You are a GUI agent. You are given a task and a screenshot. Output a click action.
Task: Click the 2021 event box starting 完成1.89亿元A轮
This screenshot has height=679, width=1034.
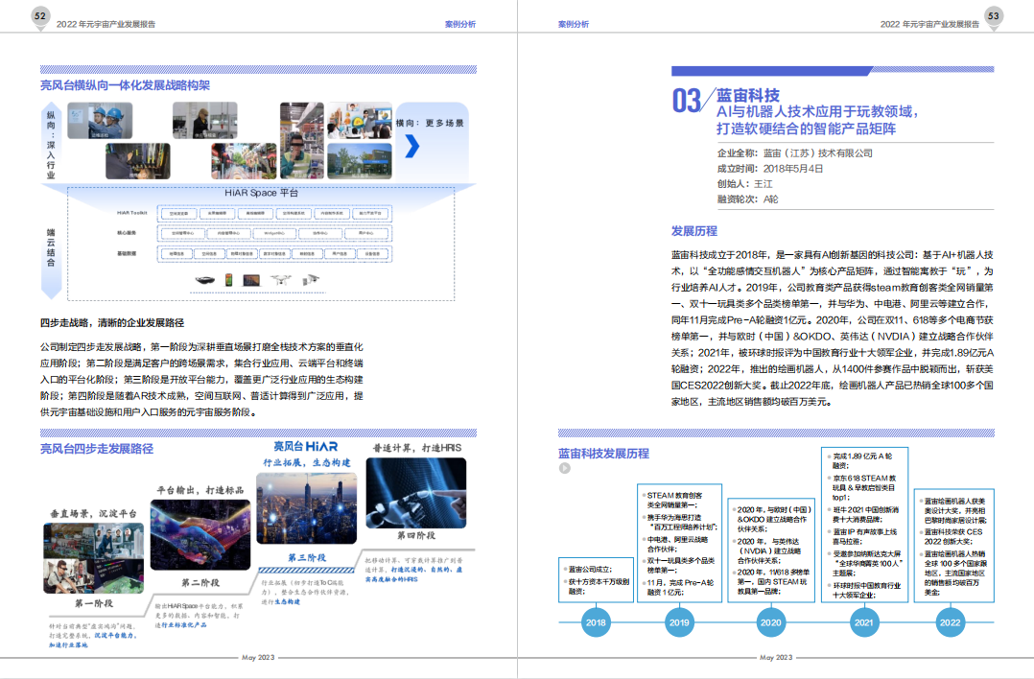coord(864,525)
